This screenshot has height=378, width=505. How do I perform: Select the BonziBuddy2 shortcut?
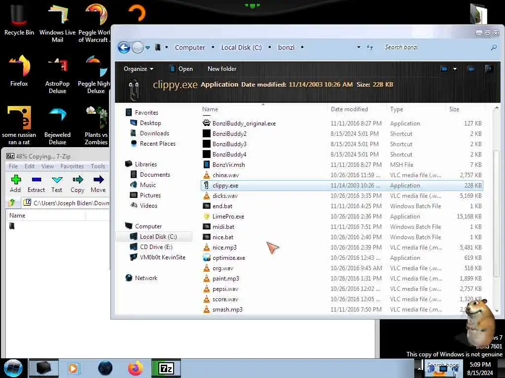click(x=342, y=134)
